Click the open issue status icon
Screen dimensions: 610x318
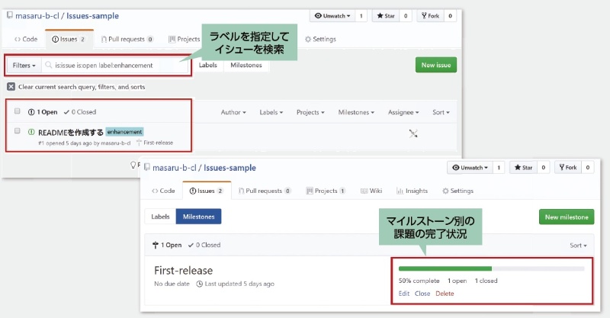point(31,132)
